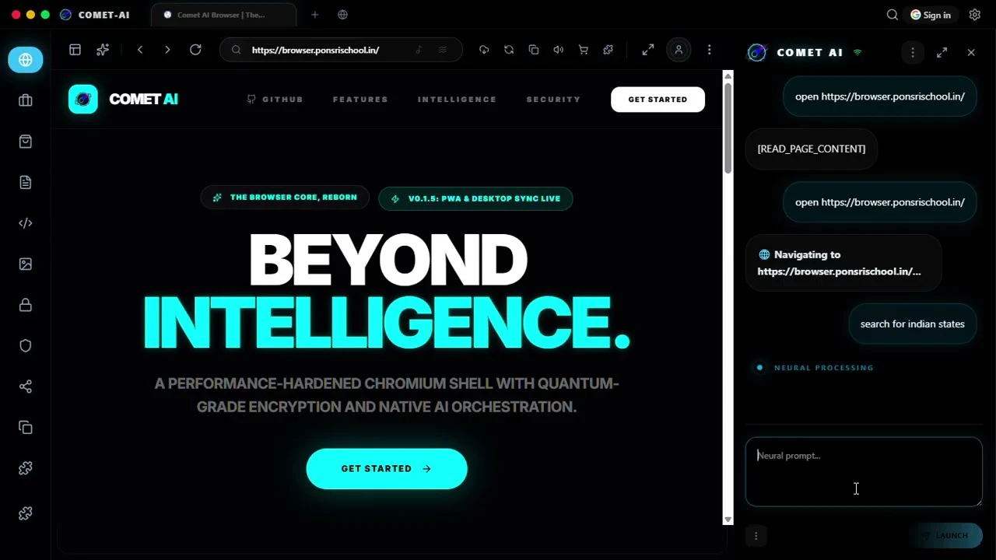This screenshot has height=560, width=996.
Task: Reload the current page
Action: [x=195, y=50]
